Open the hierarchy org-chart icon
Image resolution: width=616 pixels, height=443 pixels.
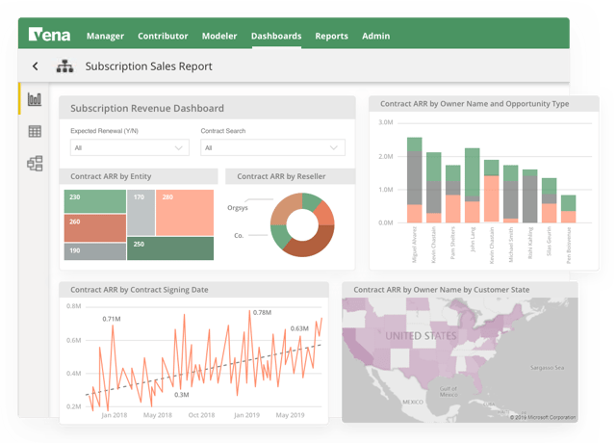click(x=64, y=66)
